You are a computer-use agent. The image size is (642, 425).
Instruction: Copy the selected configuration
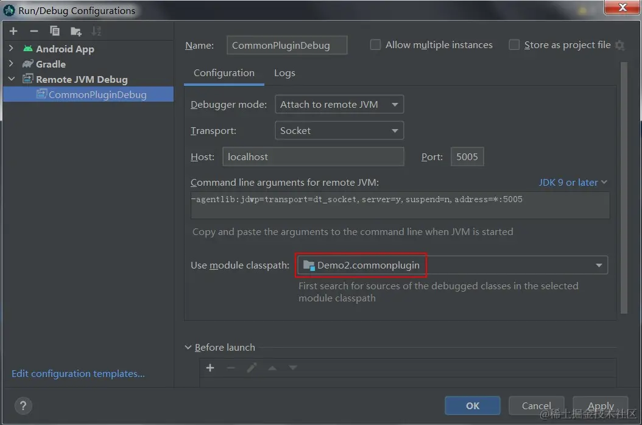[x=54, y=31]
